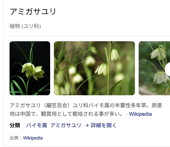Click the second line of the description starting 地は中国で

tap(66, 114)
